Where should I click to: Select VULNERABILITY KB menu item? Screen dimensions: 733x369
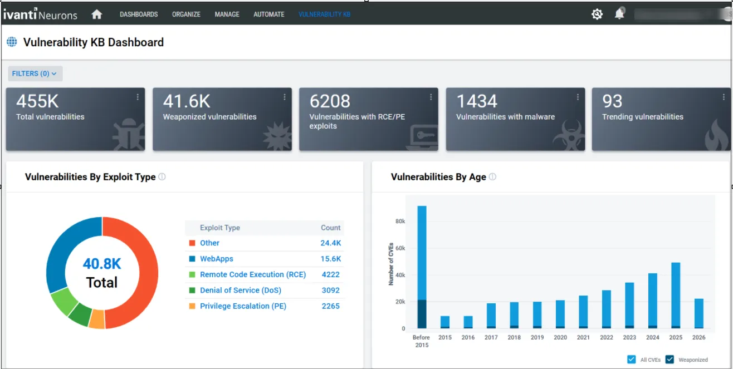pos(325,14)
